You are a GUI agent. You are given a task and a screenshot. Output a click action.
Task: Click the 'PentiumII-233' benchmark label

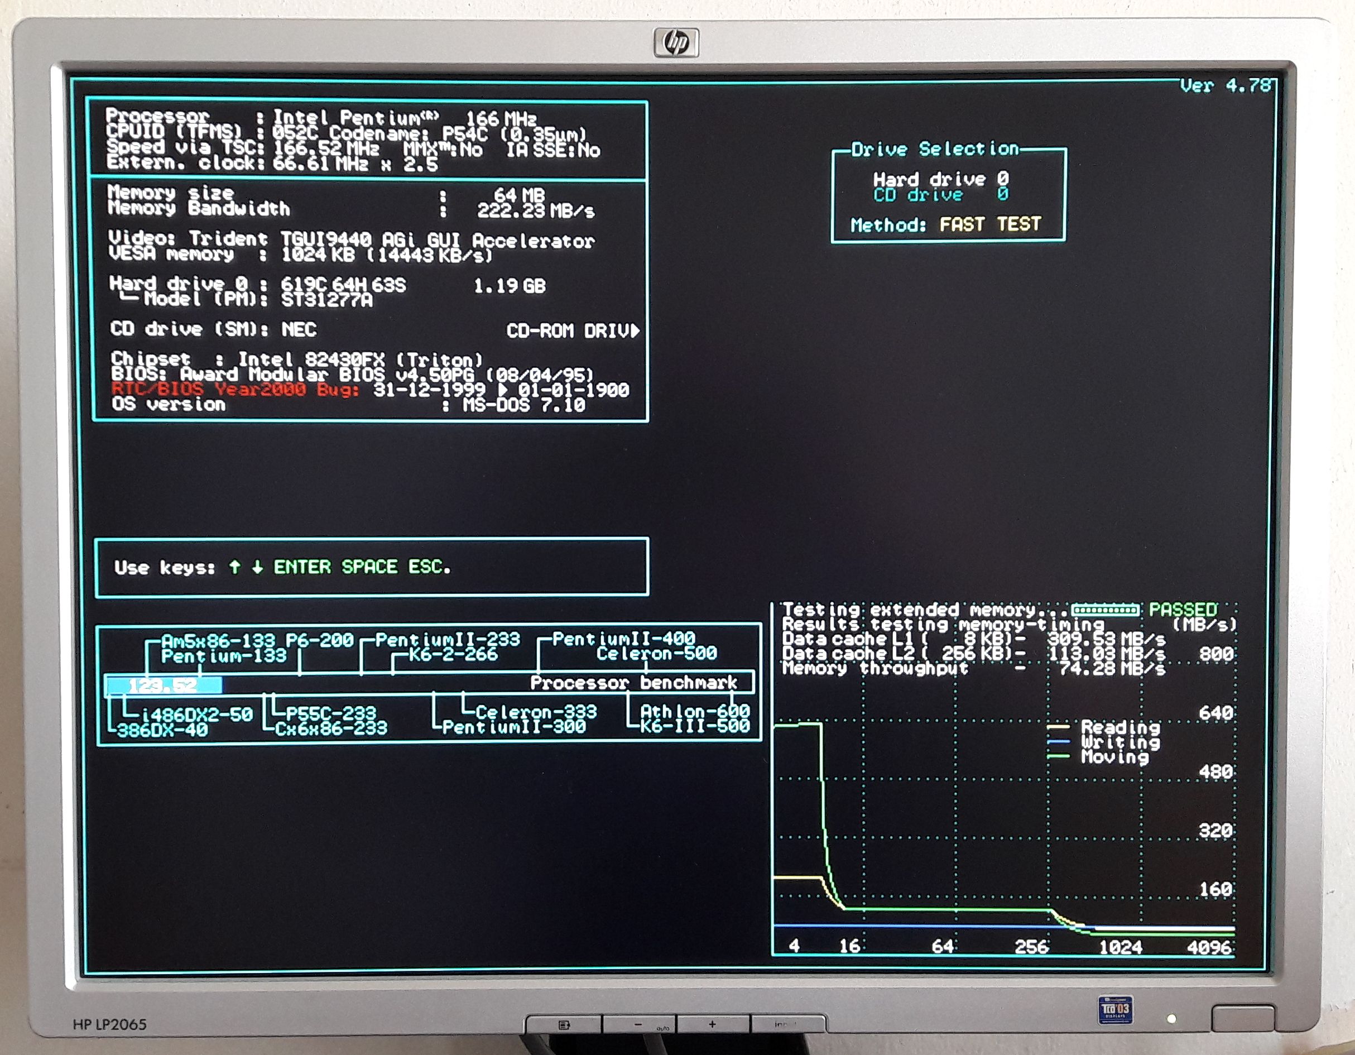click(x=448, y=639)
